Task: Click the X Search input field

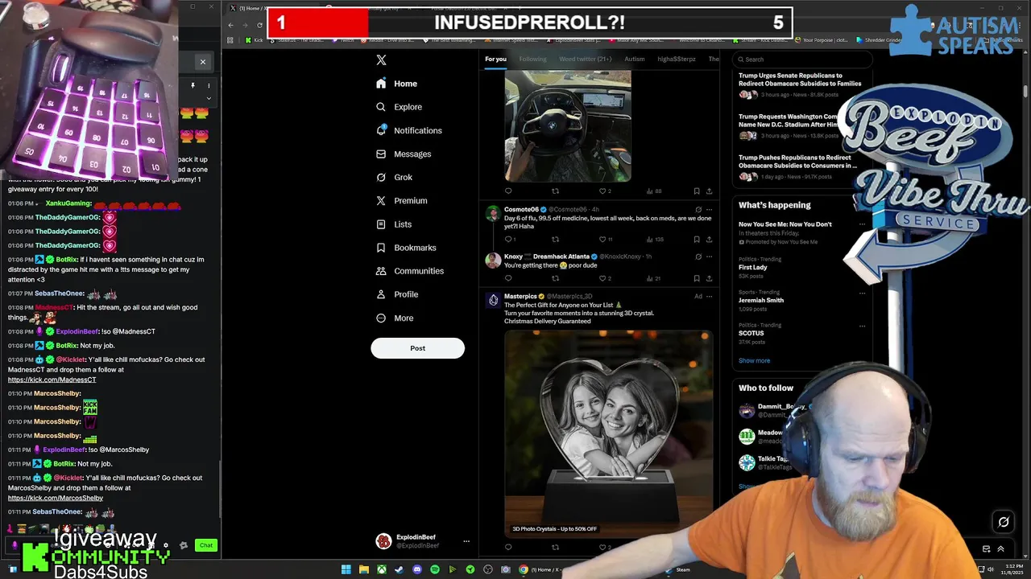Action: coord(802,59)
